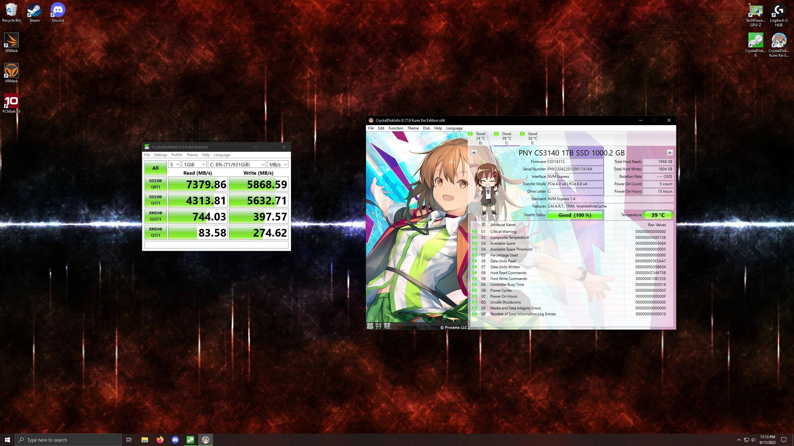Image resolution: width=794 pixels, height=446 pixels.
Task: Open the 1GiB test size dropdown
Action: (194, 164)
